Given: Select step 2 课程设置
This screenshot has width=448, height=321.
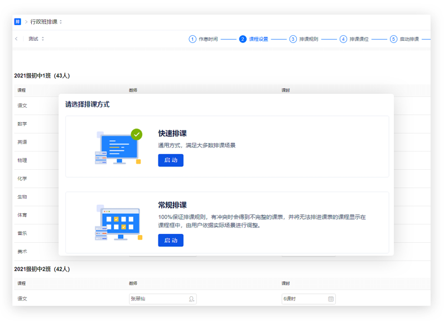Looking at the screenshot, I should [x=254, y=39].
